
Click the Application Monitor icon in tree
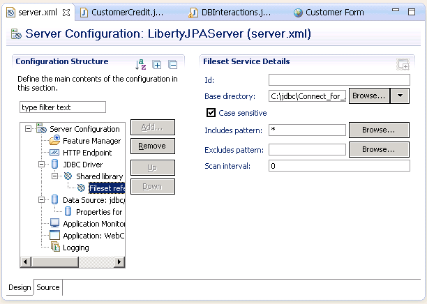click(x=54, y=224)
